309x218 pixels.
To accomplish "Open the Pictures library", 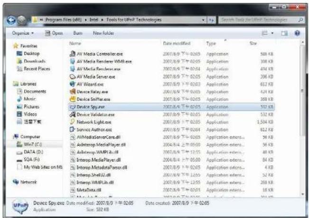I will [31, 107].
